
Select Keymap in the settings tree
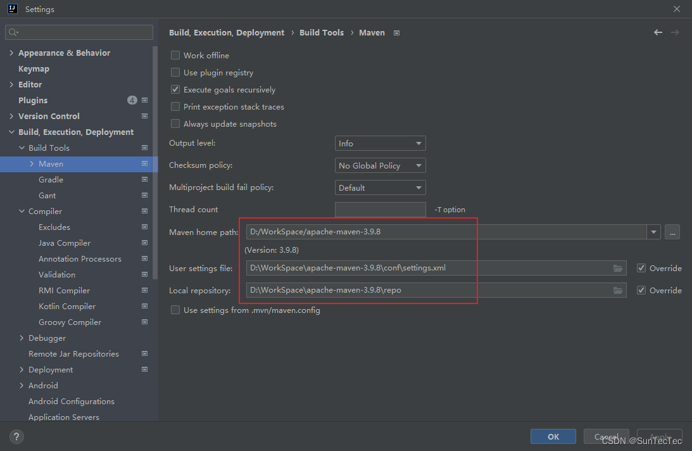pos(34,69)
